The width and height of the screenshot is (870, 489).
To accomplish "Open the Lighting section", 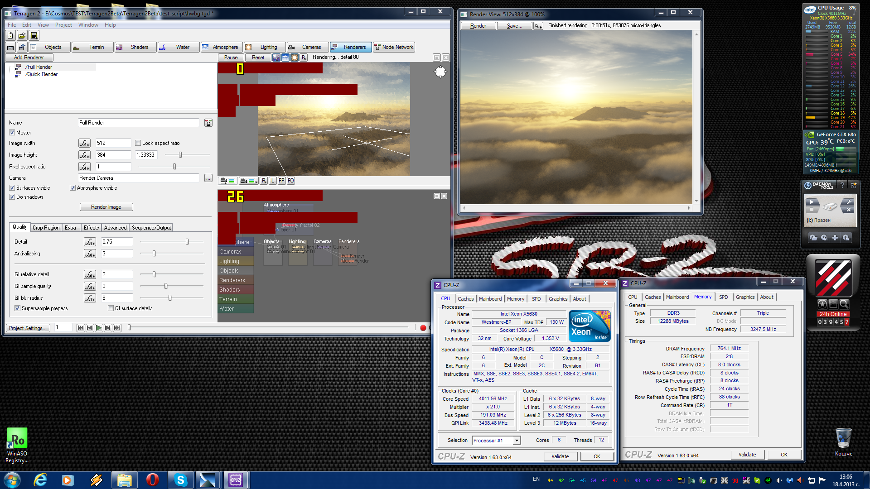I will (265, 47).
